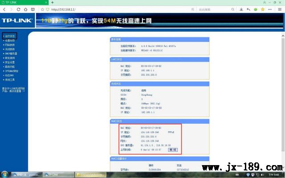
Task: Click the browser search box
Action: (215, 9)
